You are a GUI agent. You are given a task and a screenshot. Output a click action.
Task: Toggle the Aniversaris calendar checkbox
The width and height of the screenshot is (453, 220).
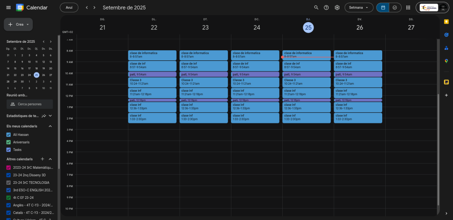click(8, 142)
